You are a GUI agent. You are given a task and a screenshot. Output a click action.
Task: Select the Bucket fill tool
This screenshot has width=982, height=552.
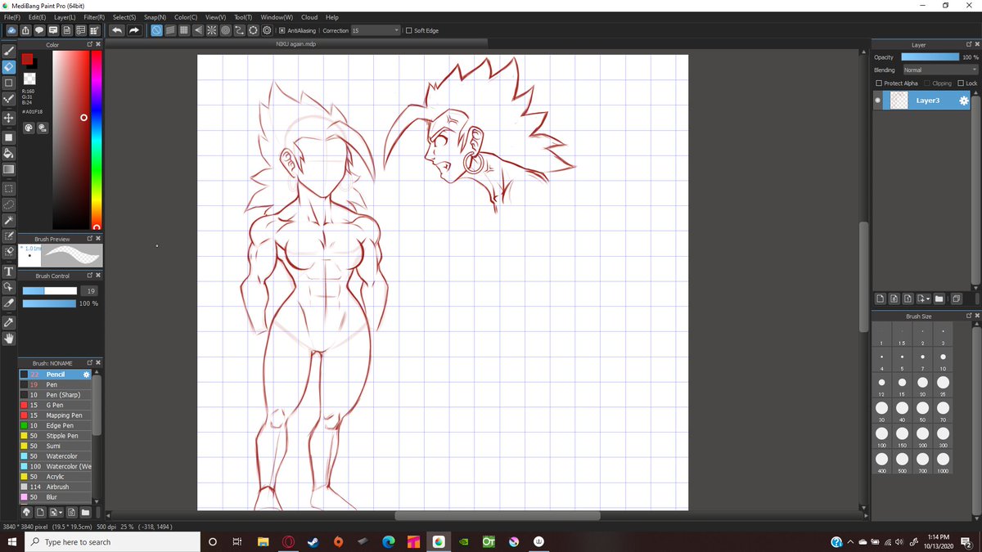9,153
